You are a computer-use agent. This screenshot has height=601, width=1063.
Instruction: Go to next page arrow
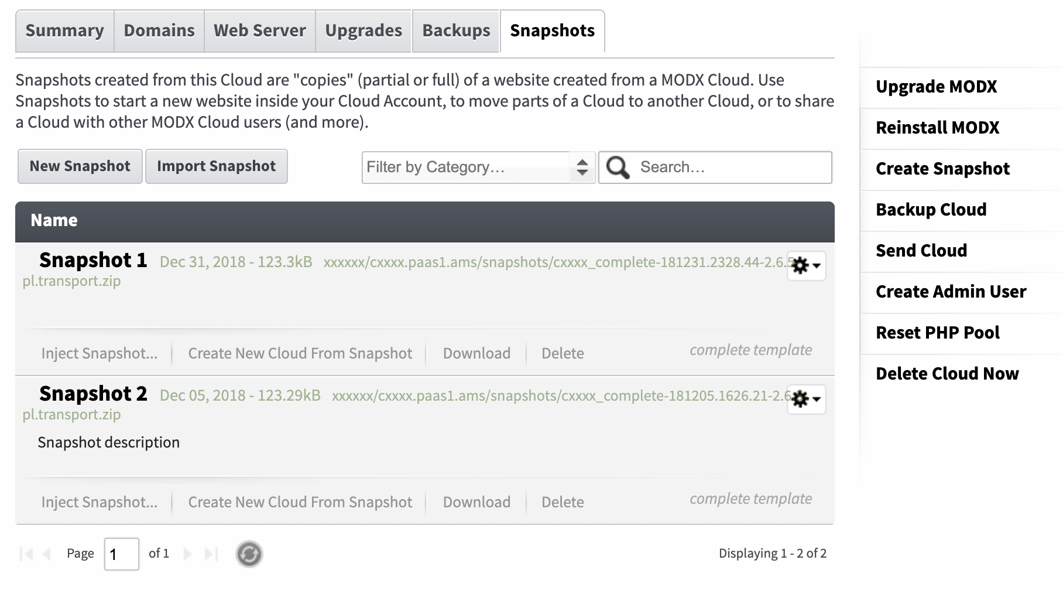(x=187, y=554)
